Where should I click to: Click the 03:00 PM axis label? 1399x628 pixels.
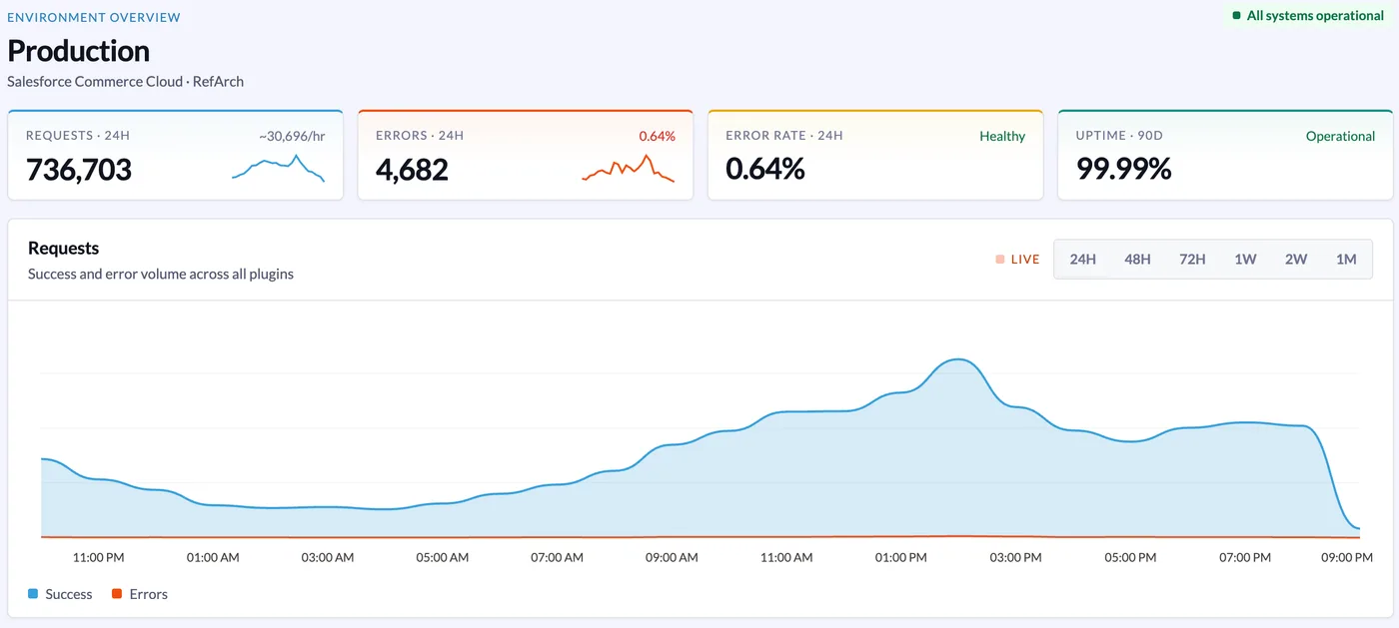click(x=1015, y=557)
